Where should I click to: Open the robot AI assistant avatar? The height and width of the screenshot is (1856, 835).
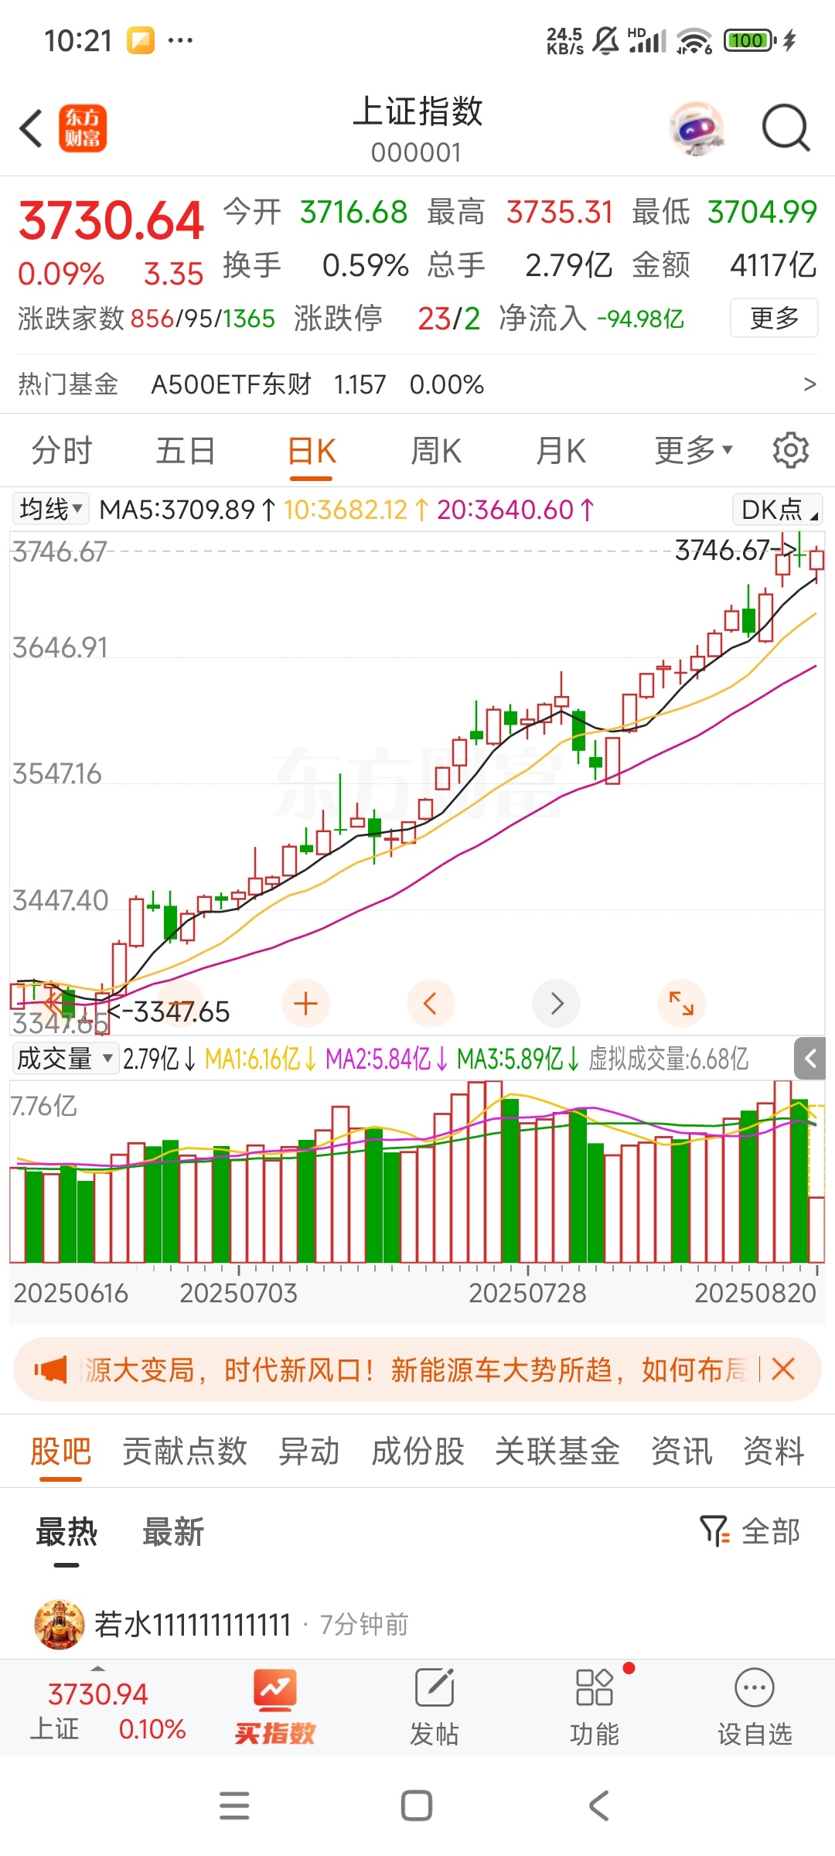click(697, 128)
